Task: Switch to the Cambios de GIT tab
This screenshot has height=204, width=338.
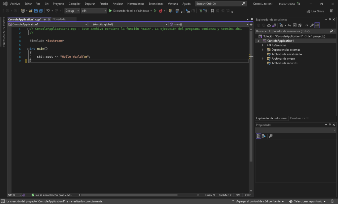Action: click(x=300, y=118)
